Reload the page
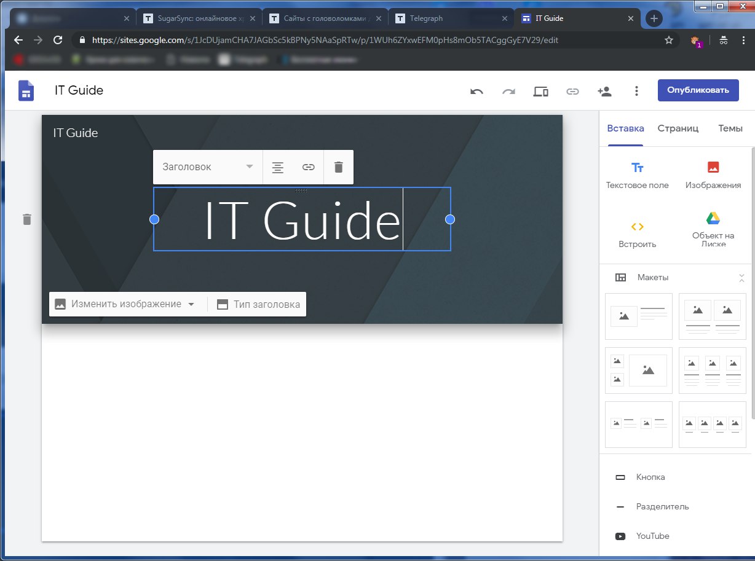 [x=58, y=40]
